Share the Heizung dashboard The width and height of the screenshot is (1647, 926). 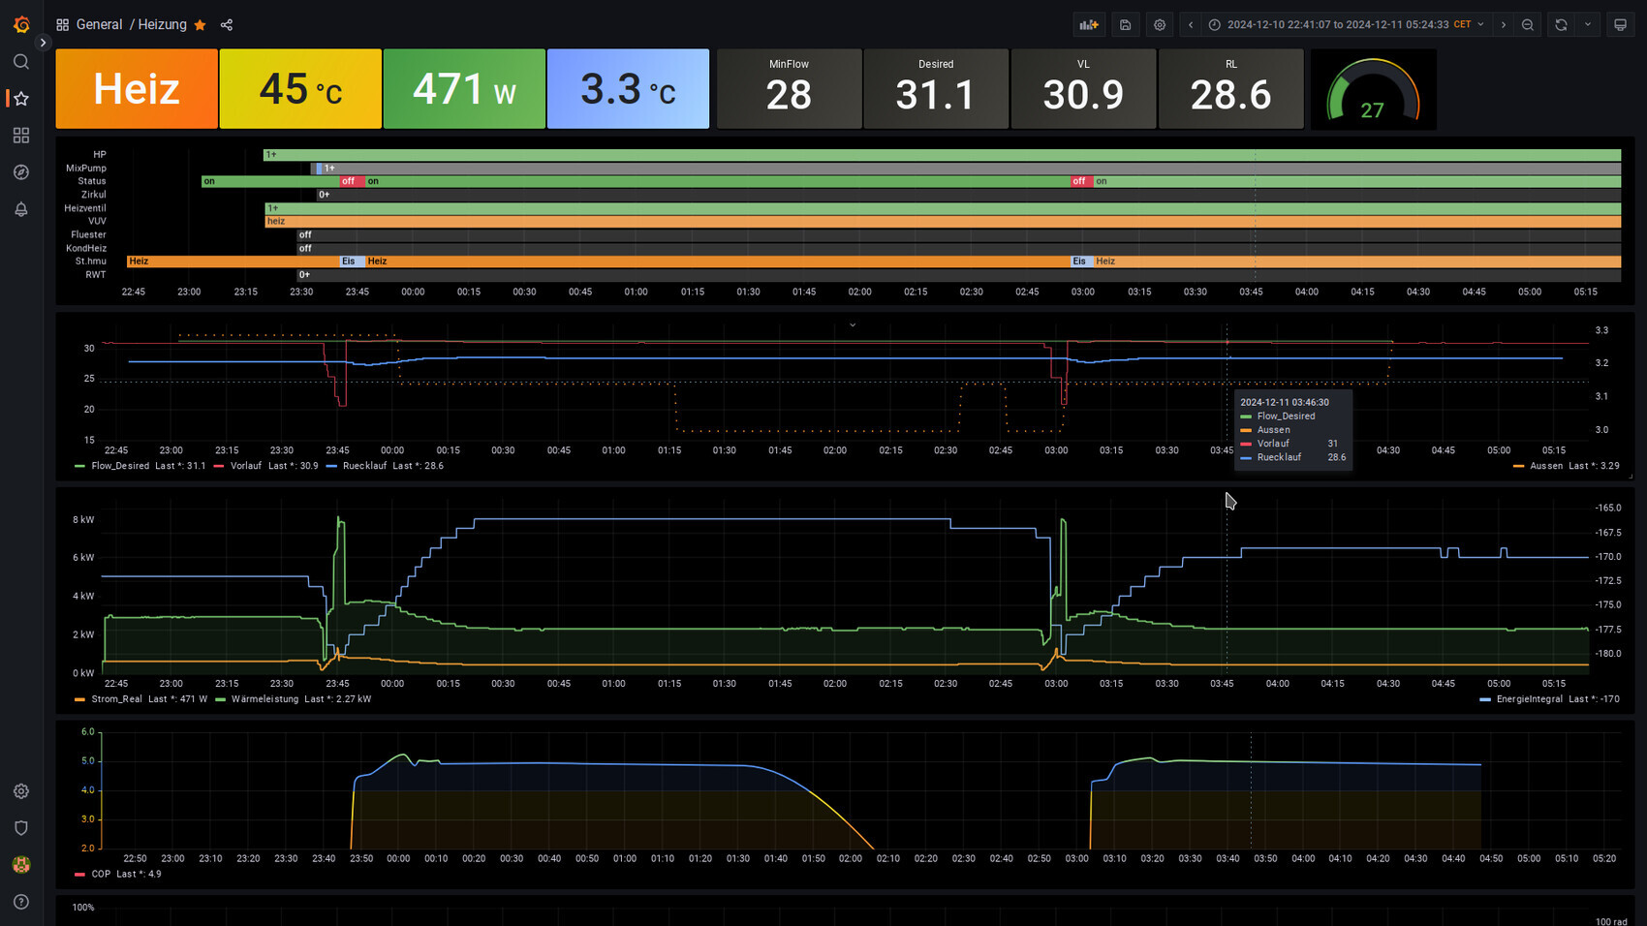coord(227,25)
